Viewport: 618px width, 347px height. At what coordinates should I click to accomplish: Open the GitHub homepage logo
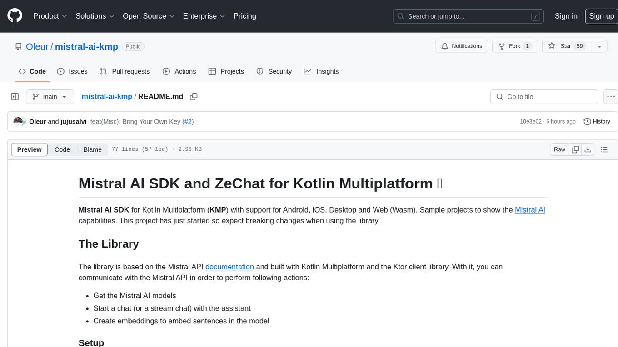(15, 16)
